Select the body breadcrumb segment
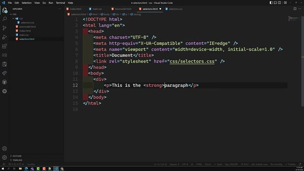The width and height of the screenshot is (304, 171). [105, 14]
